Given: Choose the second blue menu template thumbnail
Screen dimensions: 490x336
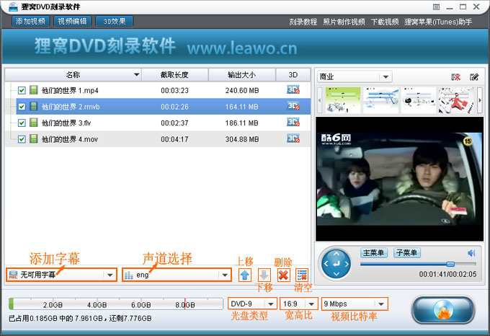Looking at the screenshot, I should pos(380,100).
